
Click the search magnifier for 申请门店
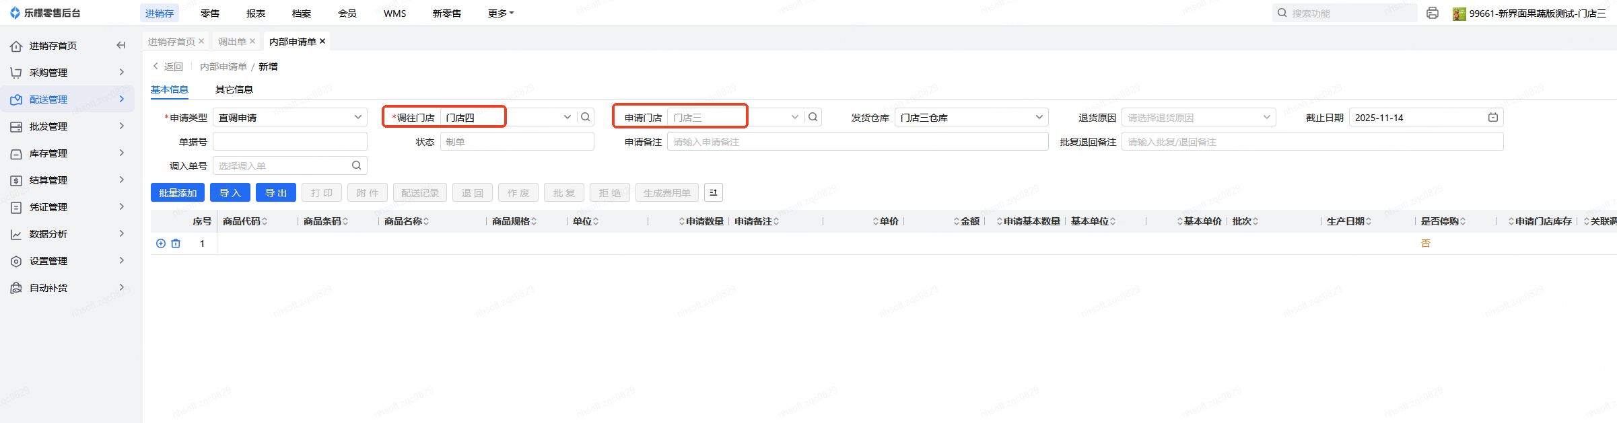[x=813, y=117]
